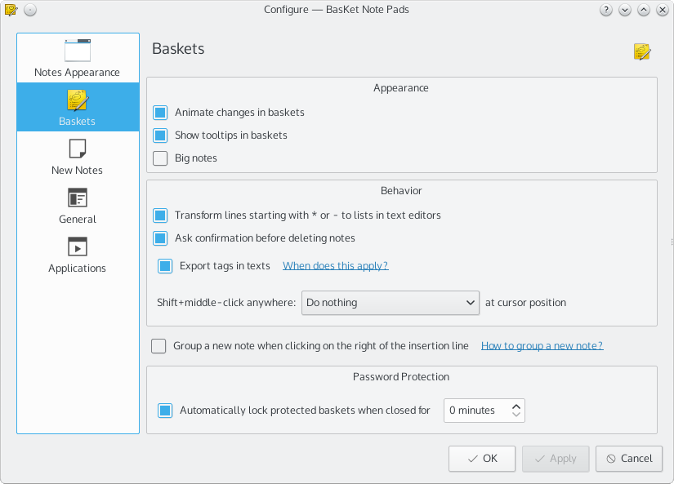The image size is (674, 484).
Task: Cancel the configuration dialog
Action: tap(629, 459)
